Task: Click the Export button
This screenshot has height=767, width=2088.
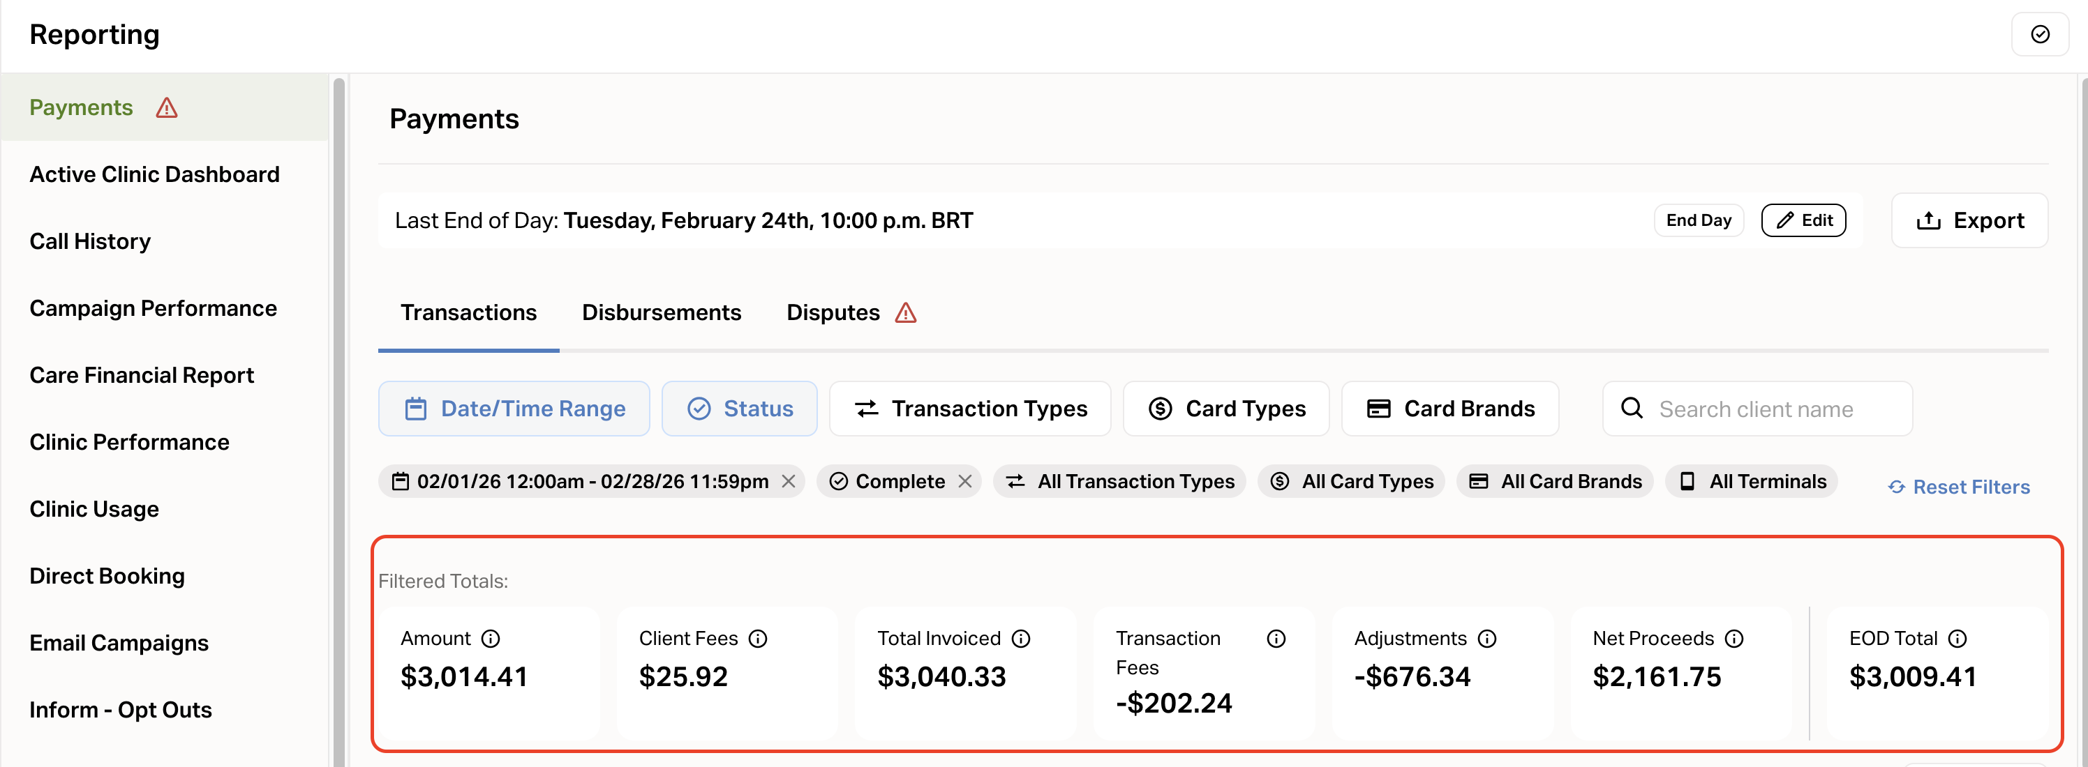Action: [1969, 220]
